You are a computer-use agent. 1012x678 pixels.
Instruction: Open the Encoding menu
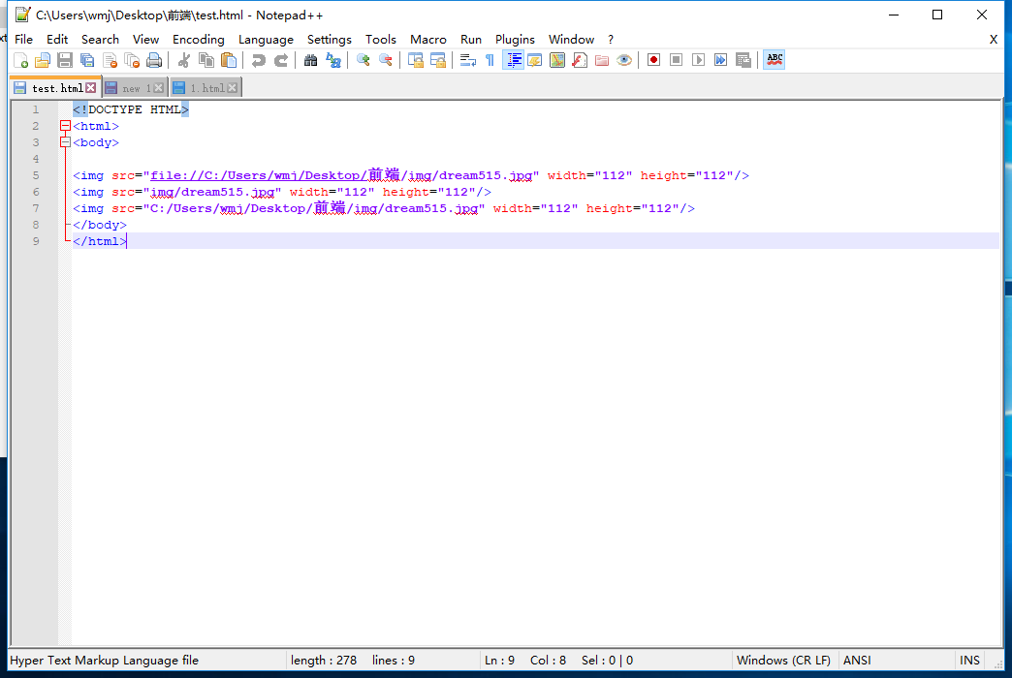[x=198, y=40]
